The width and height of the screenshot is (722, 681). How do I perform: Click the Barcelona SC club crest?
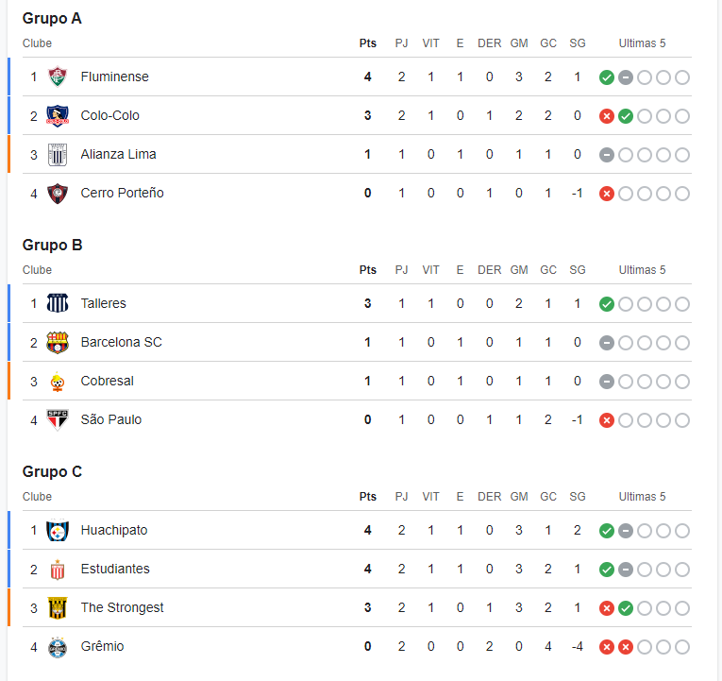[58, 342]
